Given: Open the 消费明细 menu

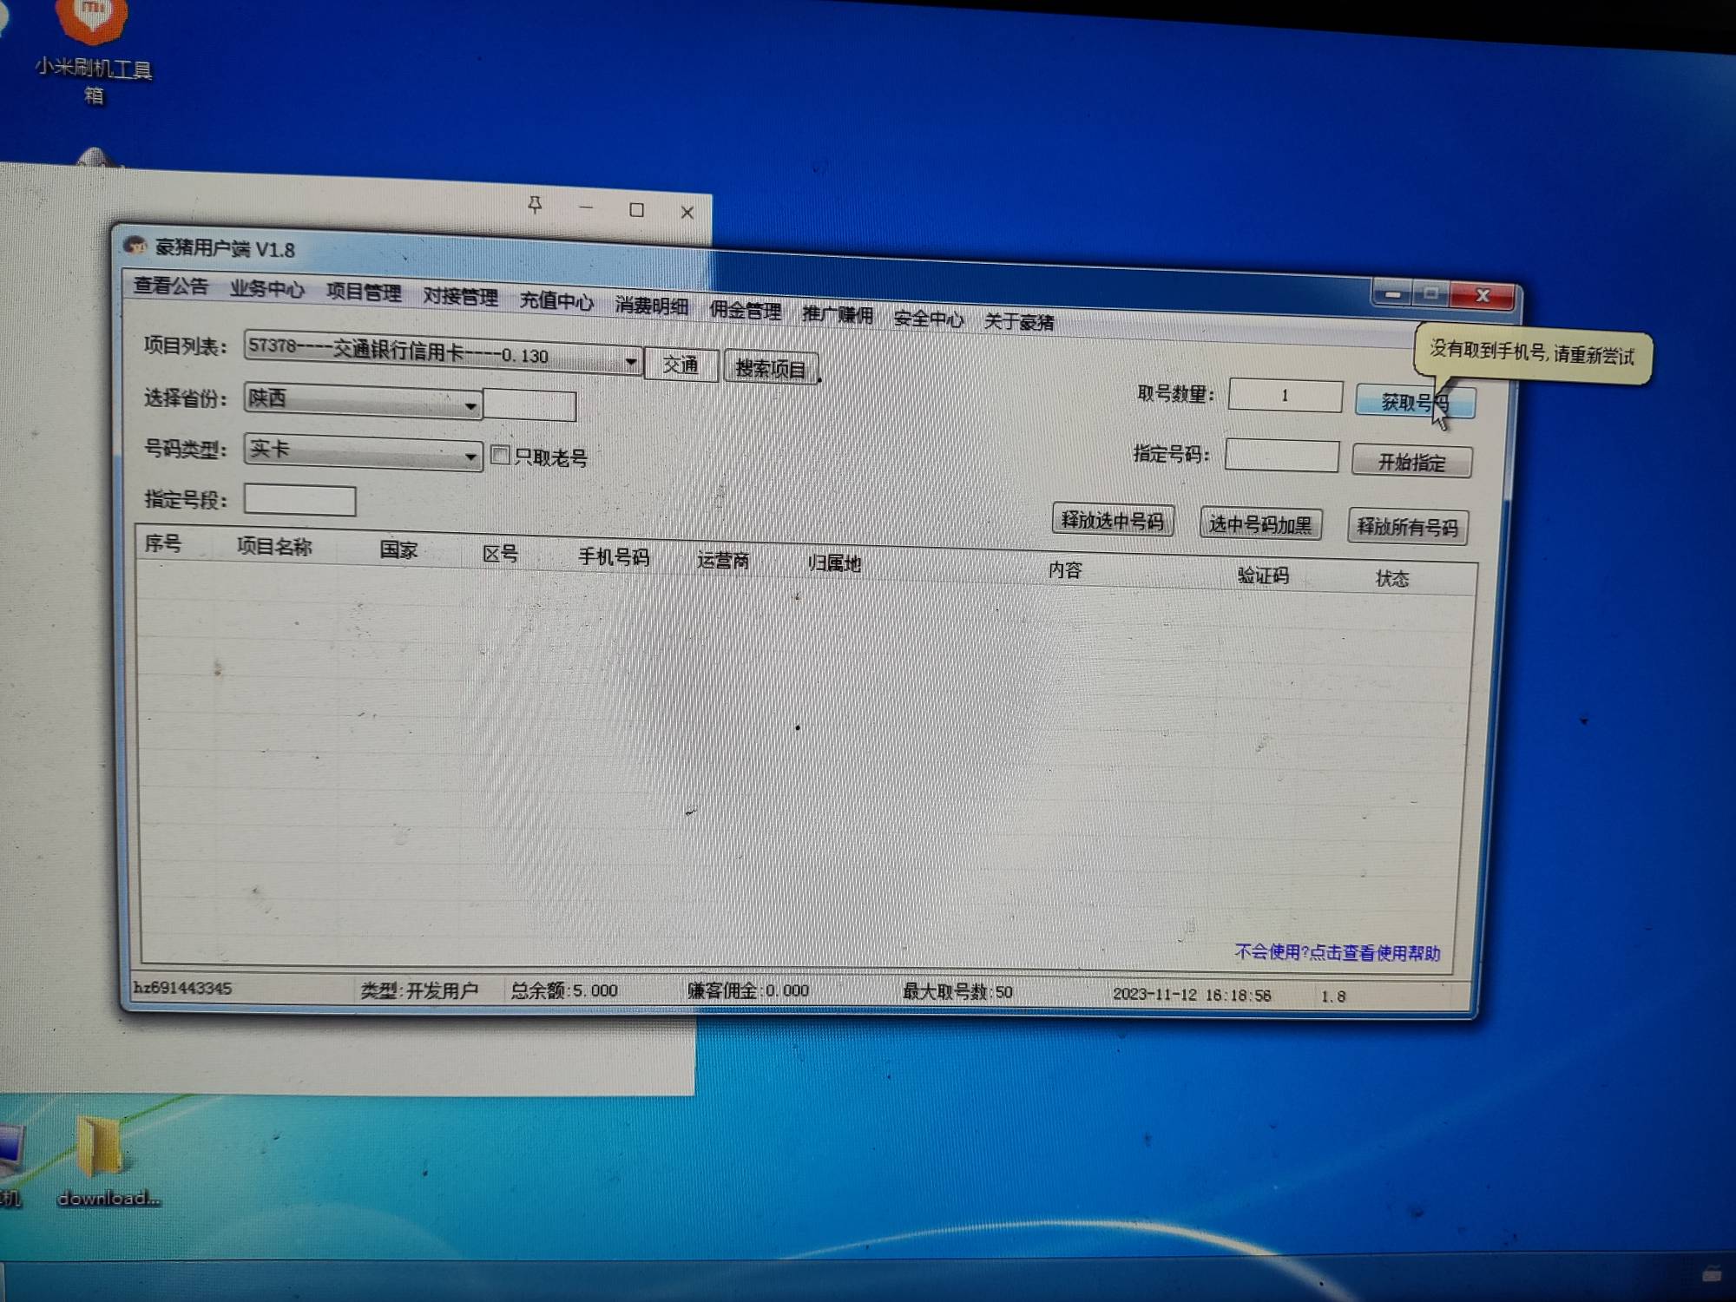Looking at the screenshot, I should pos(652,306).
